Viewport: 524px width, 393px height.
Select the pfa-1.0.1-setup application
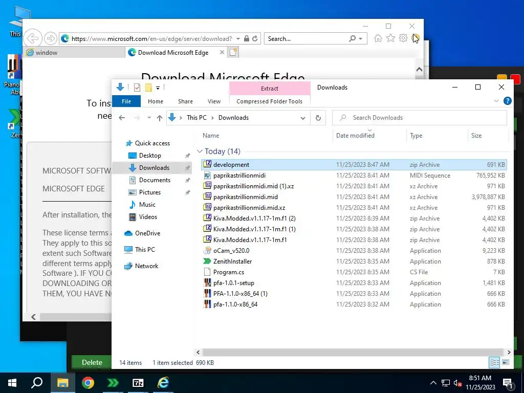(354, 282)
